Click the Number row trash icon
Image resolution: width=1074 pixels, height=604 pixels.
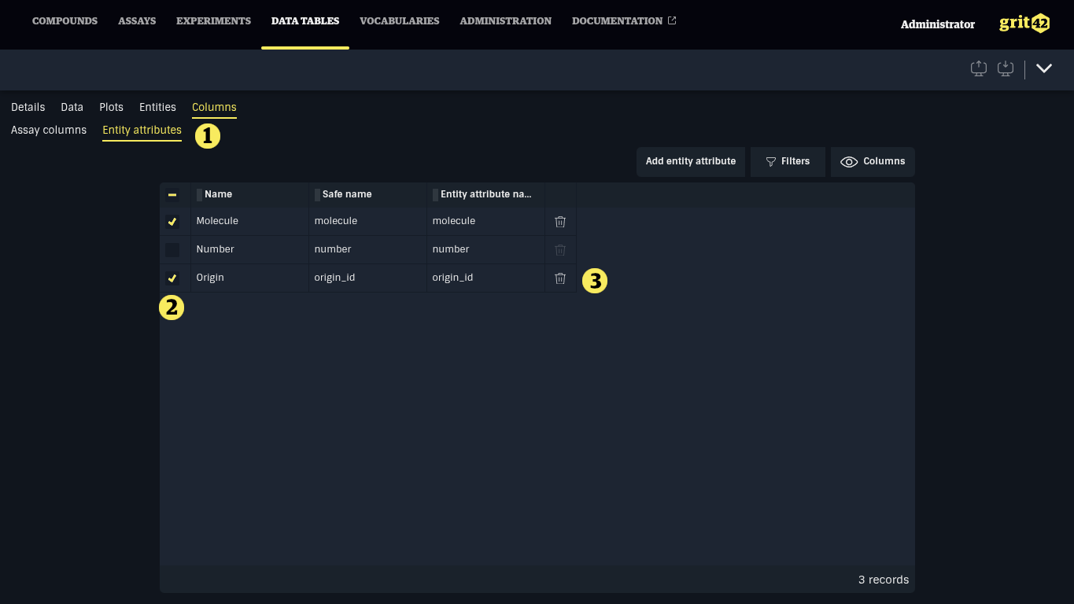pyautogui.click(x=560, y=250)
